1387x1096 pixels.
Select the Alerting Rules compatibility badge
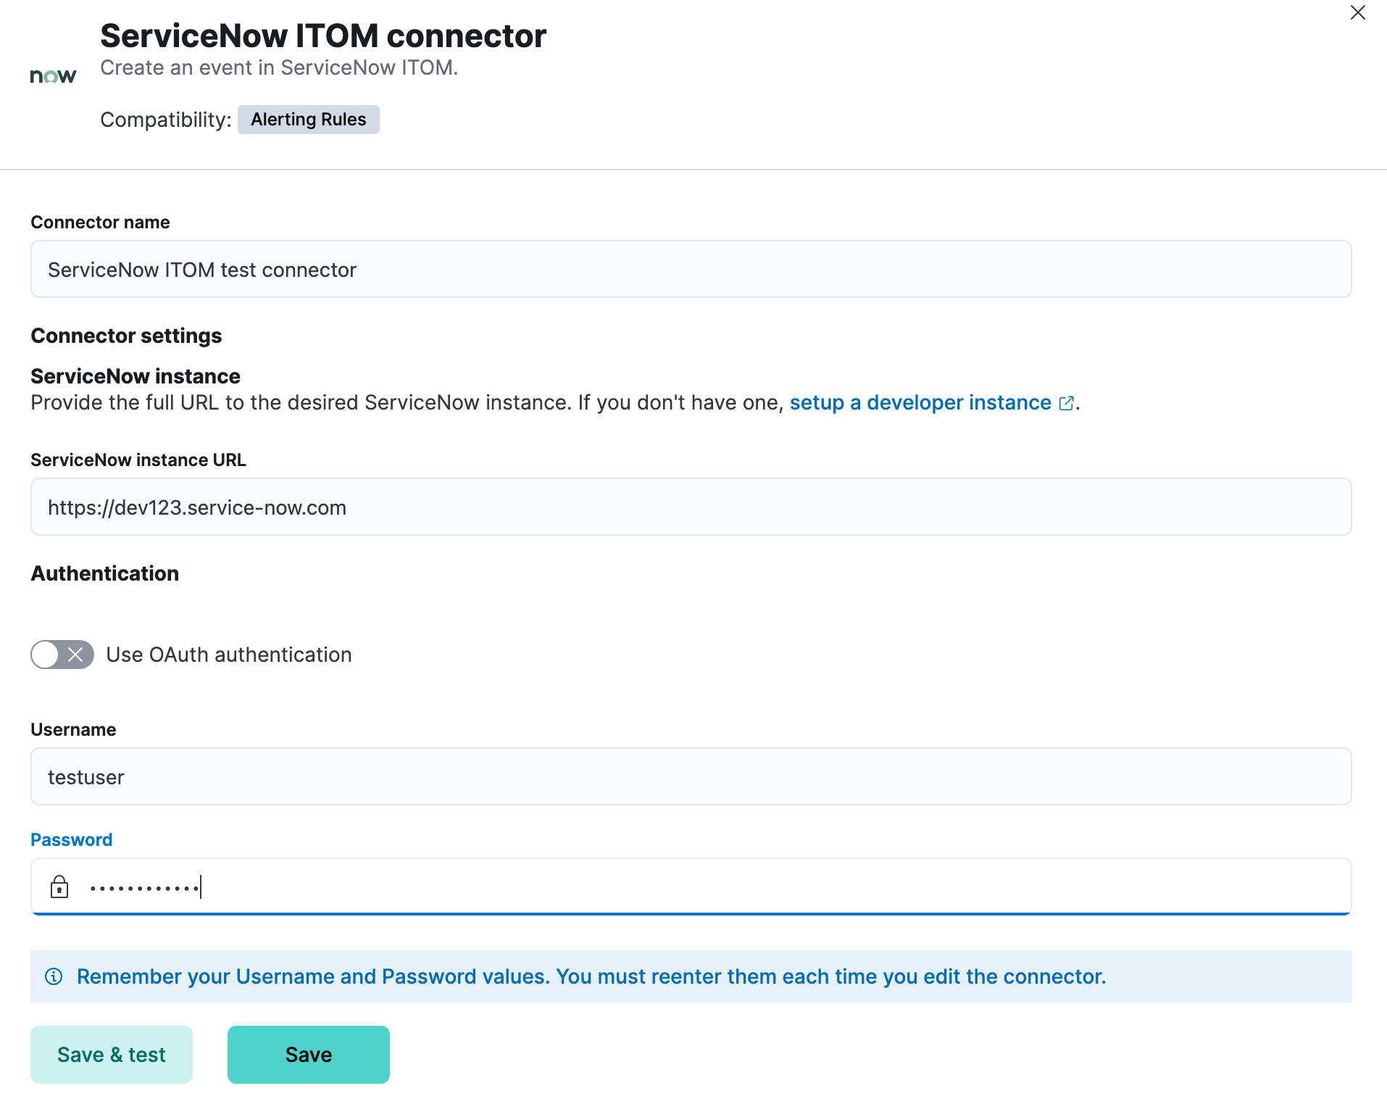[308, 119]
